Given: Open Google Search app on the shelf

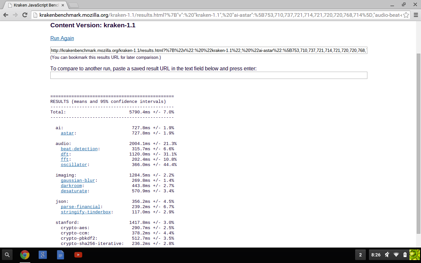Looking at the screenshot, I should tap(42, 255).
